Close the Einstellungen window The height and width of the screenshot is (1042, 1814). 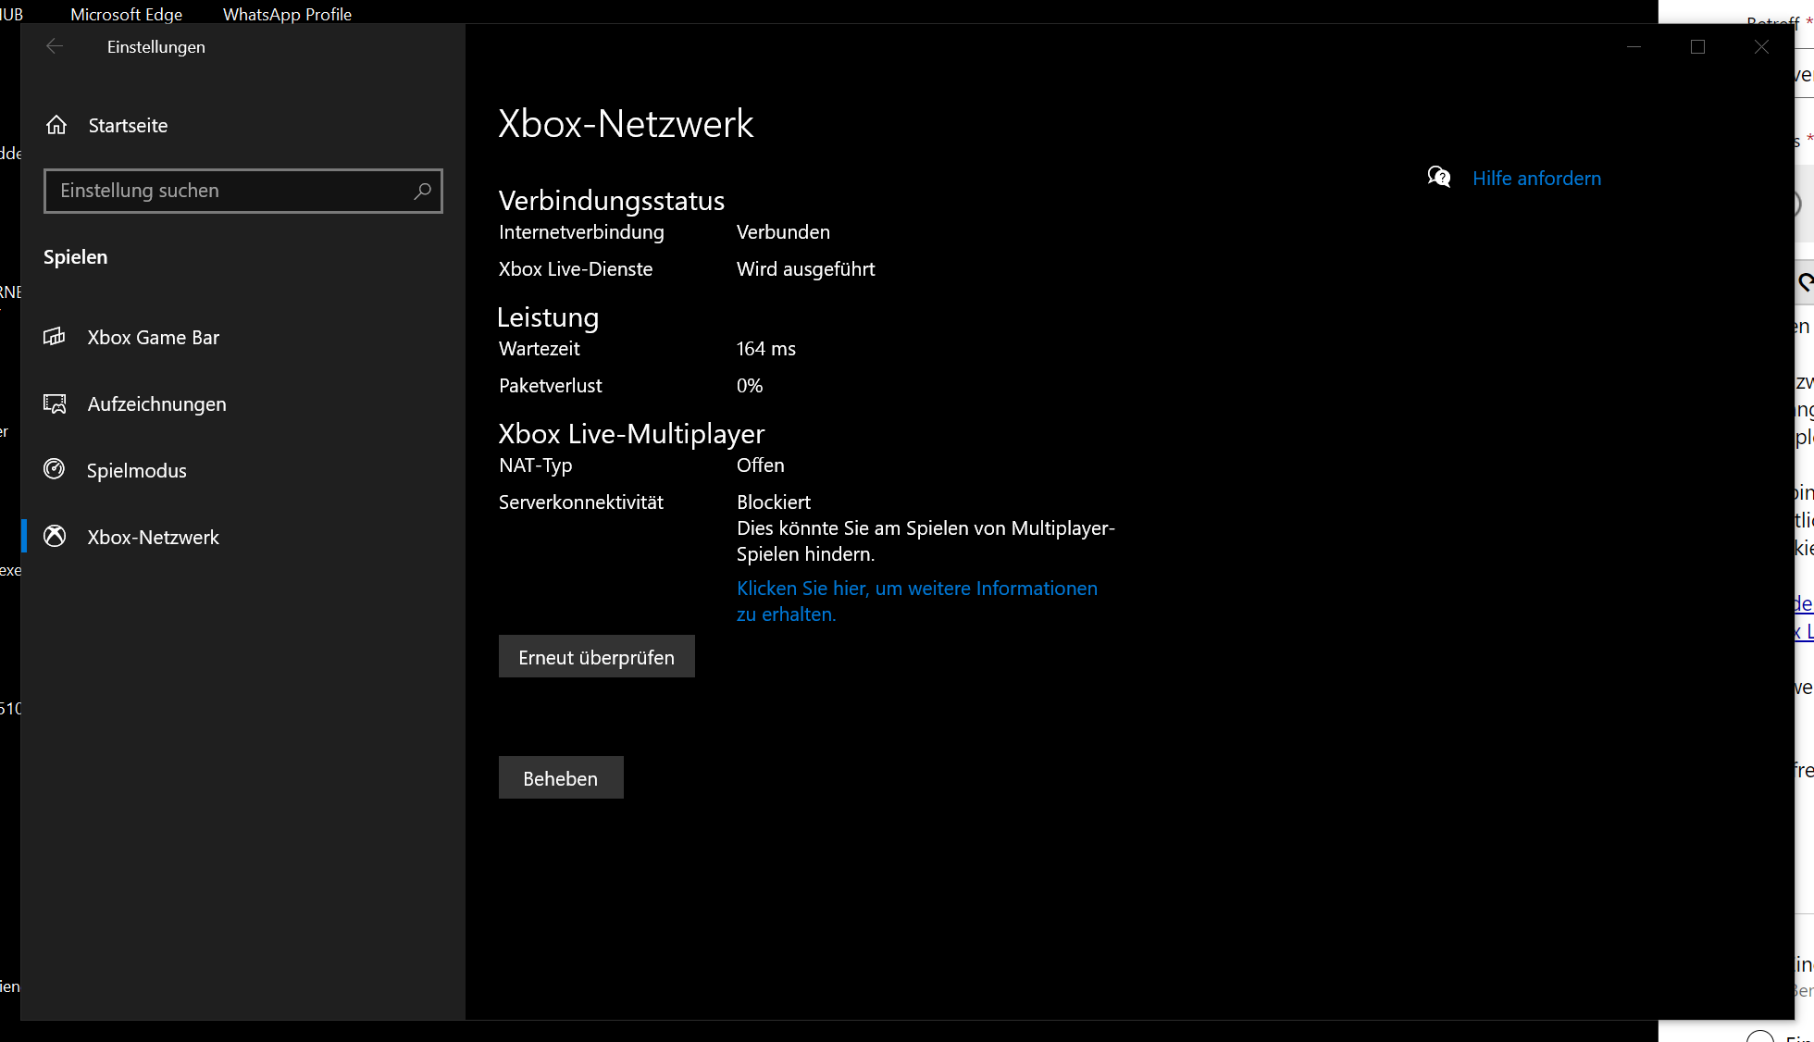pos(1761,46)
